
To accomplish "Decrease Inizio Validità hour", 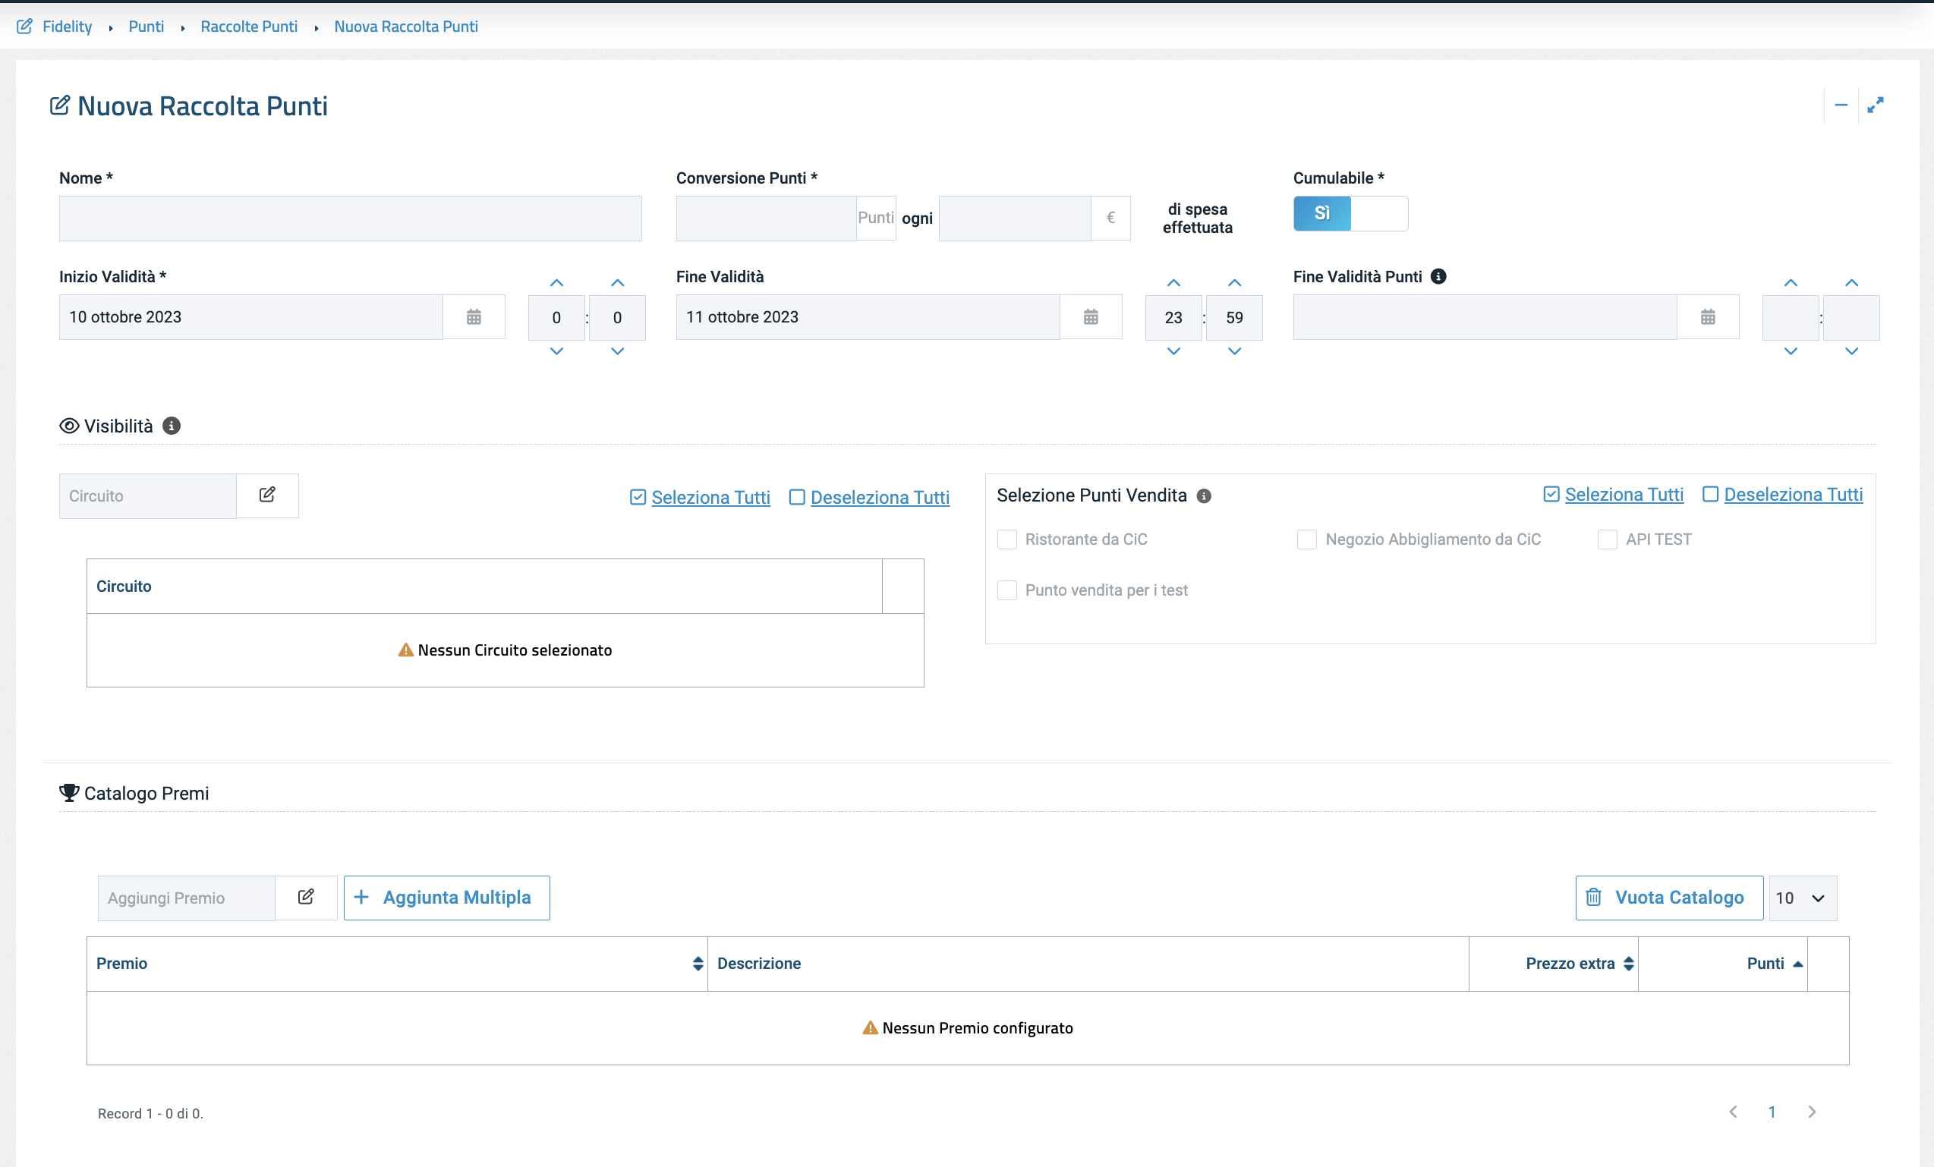I will [556, 351].
